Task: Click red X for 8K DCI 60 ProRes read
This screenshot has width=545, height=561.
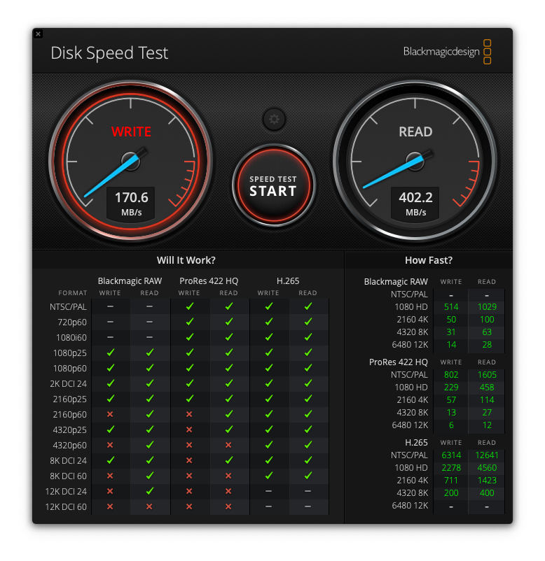Action: pos(228,476)
